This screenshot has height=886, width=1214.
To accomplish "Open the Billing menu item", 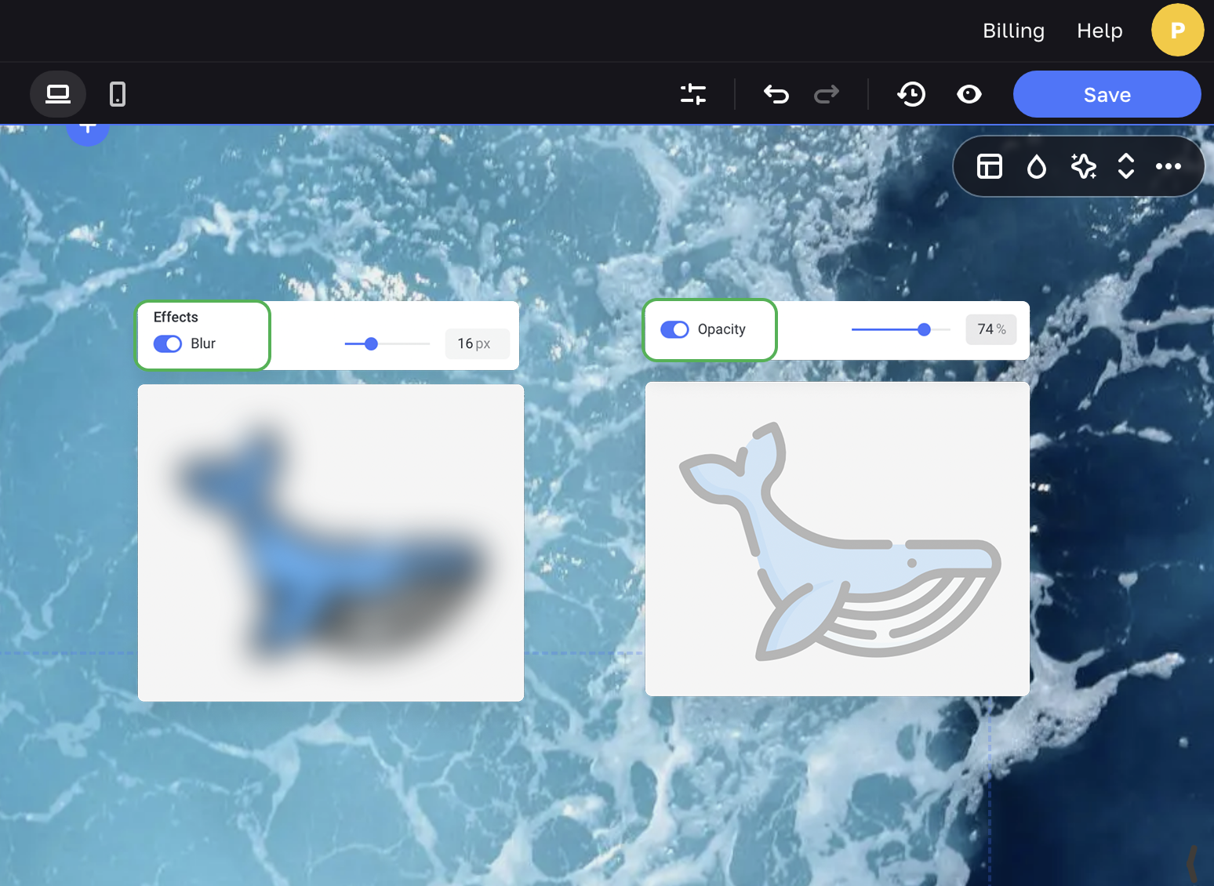I will pos(1013,31).
